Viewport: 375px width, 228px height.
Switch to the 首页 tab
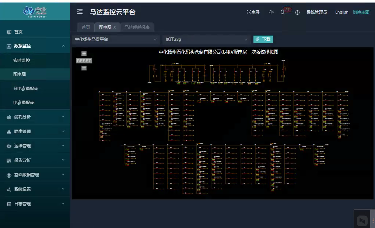[x=86, y=27]
